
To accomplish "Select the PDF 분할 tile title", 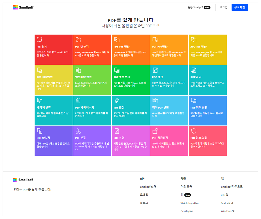I will tap(80, 138).
